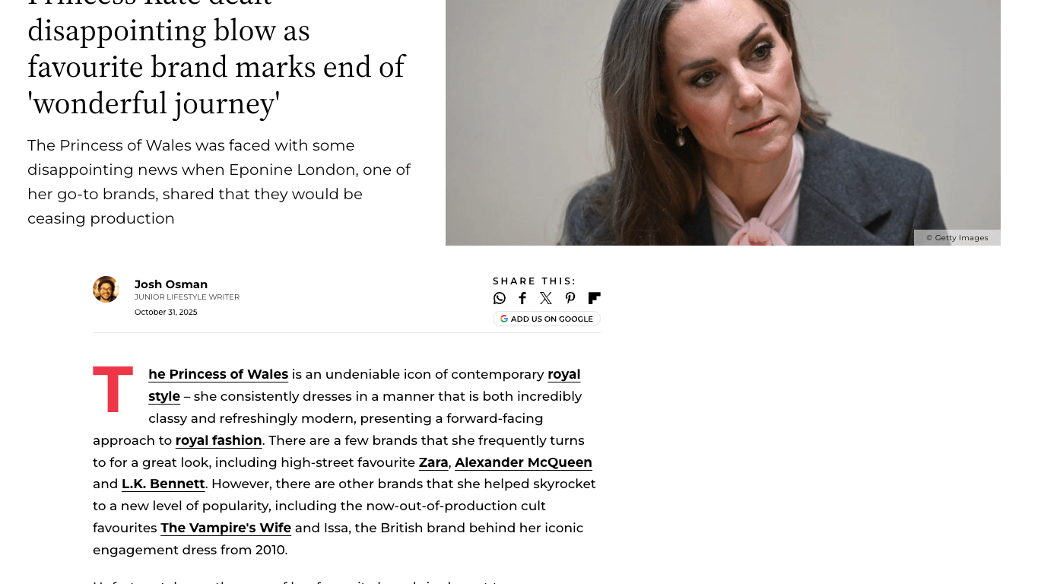Click the Getty Images photo credit
This screenshot has width=1041, height=584.
[957, 238]
